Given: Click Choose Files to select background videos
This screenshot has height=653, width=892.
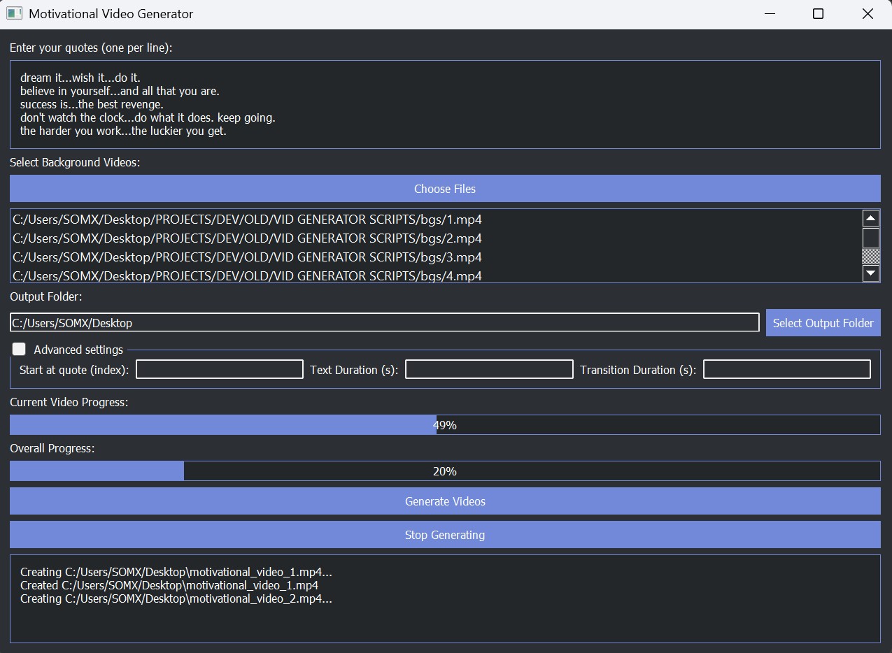Looking at the screenshot, I should 445,189.
